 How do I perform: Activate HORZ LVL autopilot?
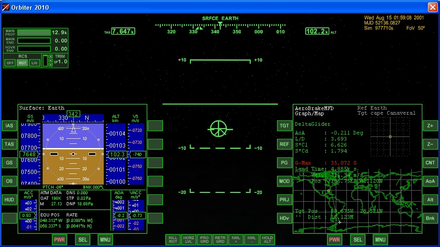[189, 239]
